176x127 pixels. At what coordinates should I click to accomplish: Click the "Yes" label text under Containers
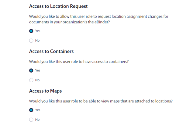click(38, 70)
